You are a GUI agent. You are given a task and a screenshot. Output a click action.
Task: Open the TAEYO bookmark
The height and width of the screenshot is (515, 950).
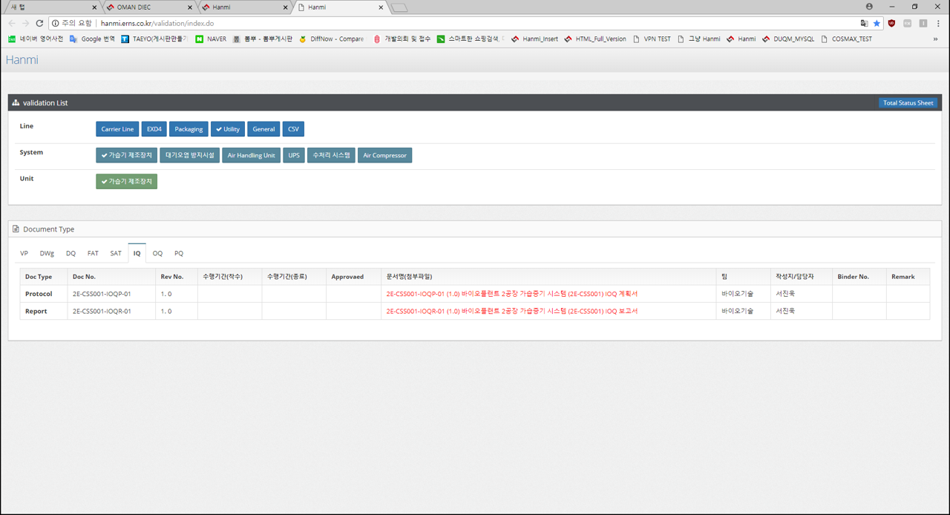click(x=154, y=39)
